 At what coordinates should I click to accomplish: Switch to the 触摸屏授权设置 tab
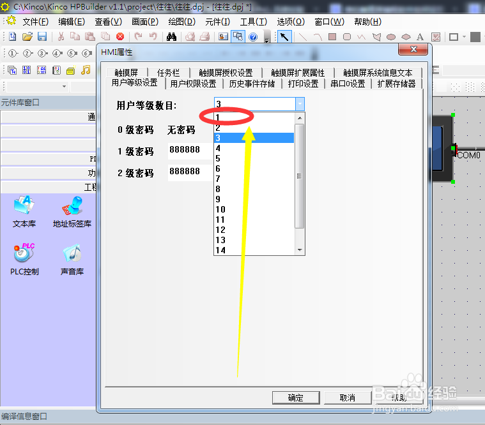point(226,73)
